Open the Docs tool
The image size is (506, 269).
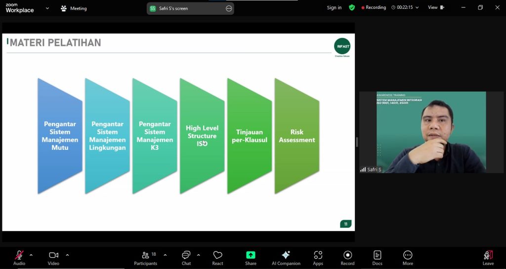click(x=377, y=258)
